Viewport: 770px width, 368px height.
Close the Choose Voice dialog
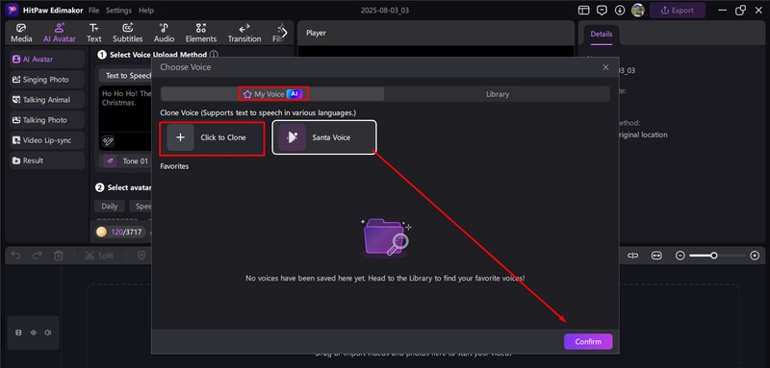pos(605,67)
